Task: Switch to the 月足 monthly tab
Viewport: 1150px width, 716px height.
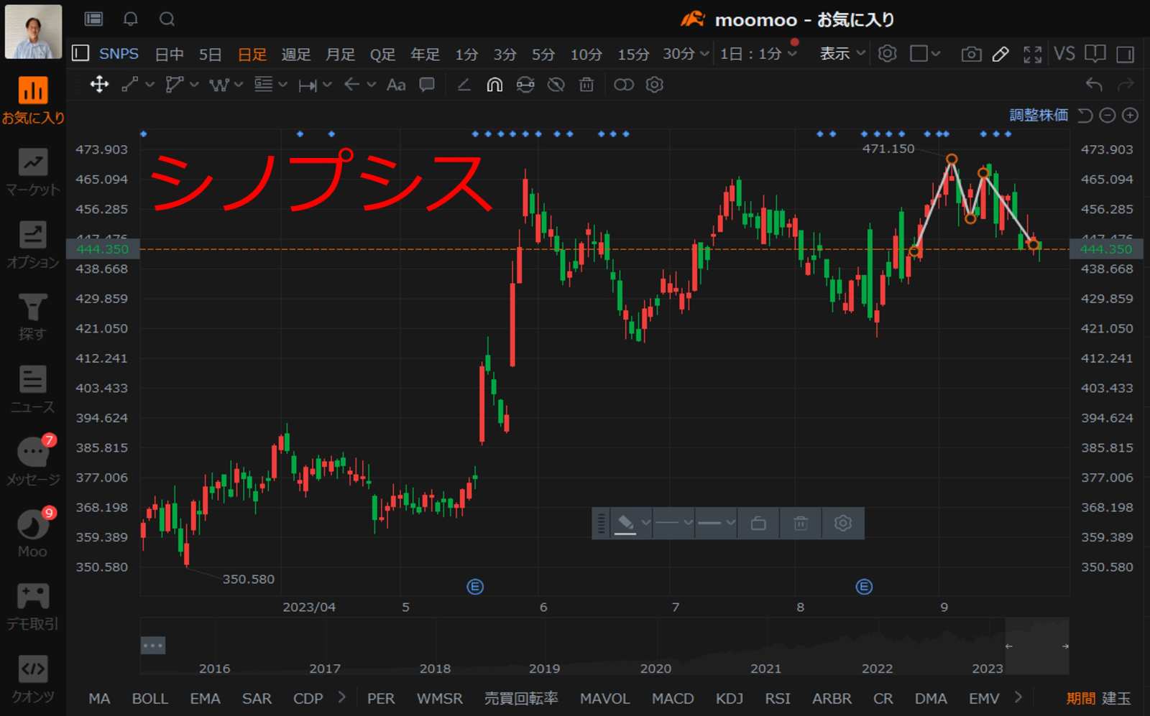Action: click(x=340, y=55)
